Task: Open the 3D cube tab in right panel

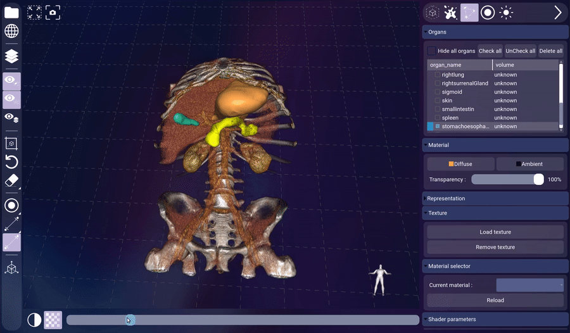Action: (432, 13)
